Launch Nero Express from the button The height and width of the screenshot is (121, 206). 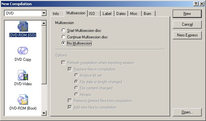[187, 35]
